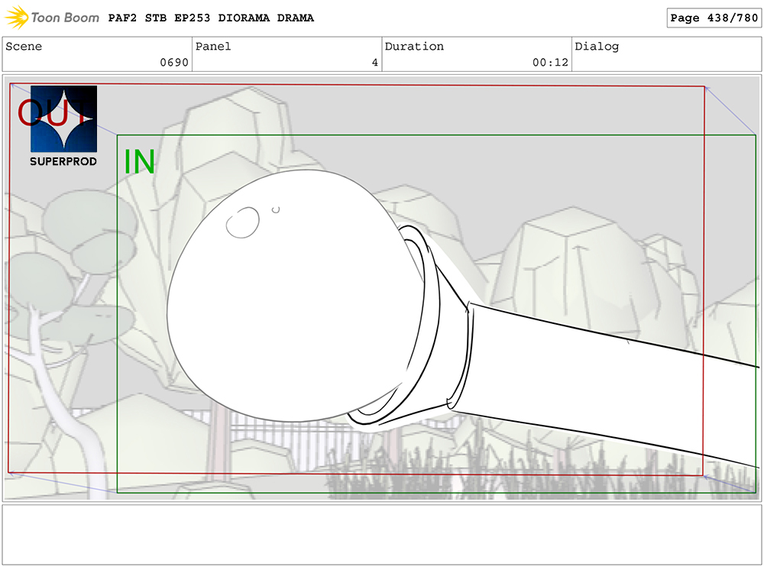Select the title text "PAF2 STB EP253 DIORAMA DRAMA"

tap(211, 18)
